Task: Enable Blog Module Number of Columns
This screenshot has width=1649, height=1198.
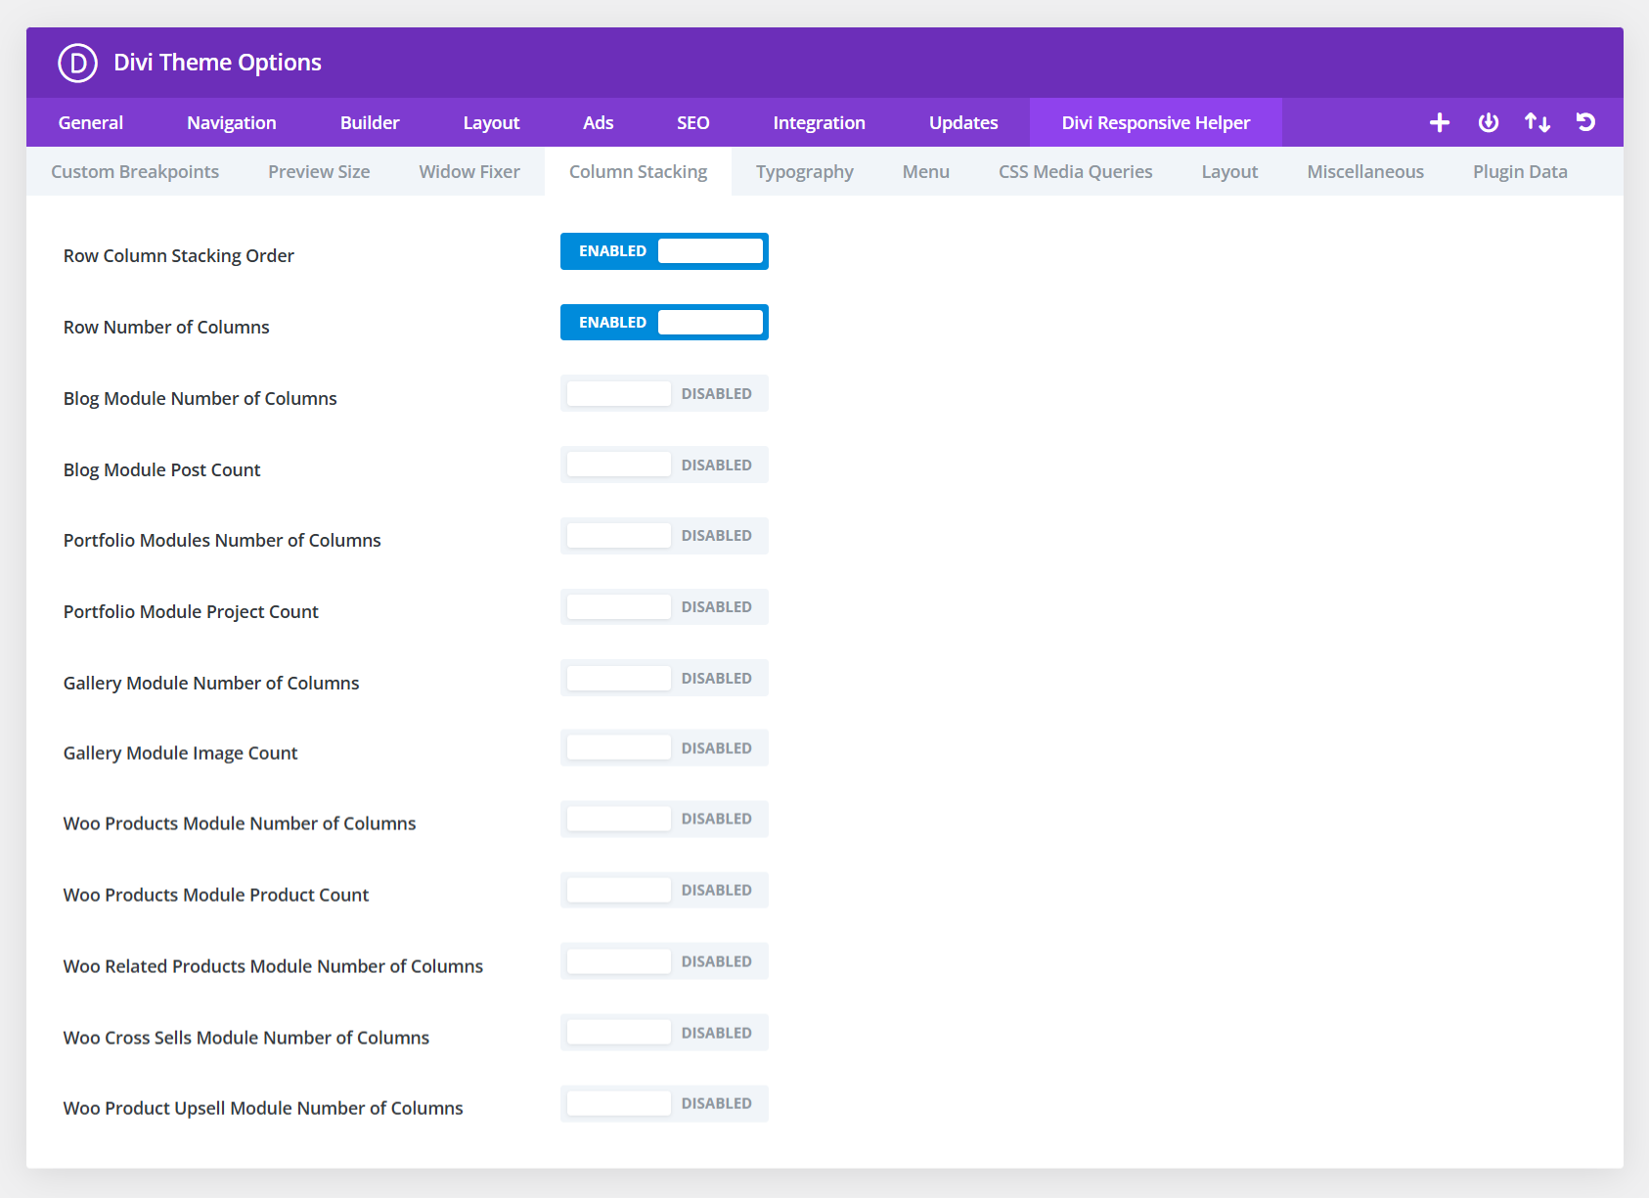Action: click(x=663, y=393)
